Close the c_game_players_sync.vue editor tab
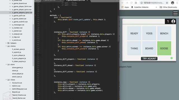This screenshot has width=179, height=100. pos(87,1)
